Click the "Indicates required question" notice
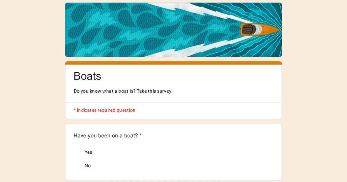Image resolution: width=347 pixels, height=182 pixels. (x=106, y=110)
